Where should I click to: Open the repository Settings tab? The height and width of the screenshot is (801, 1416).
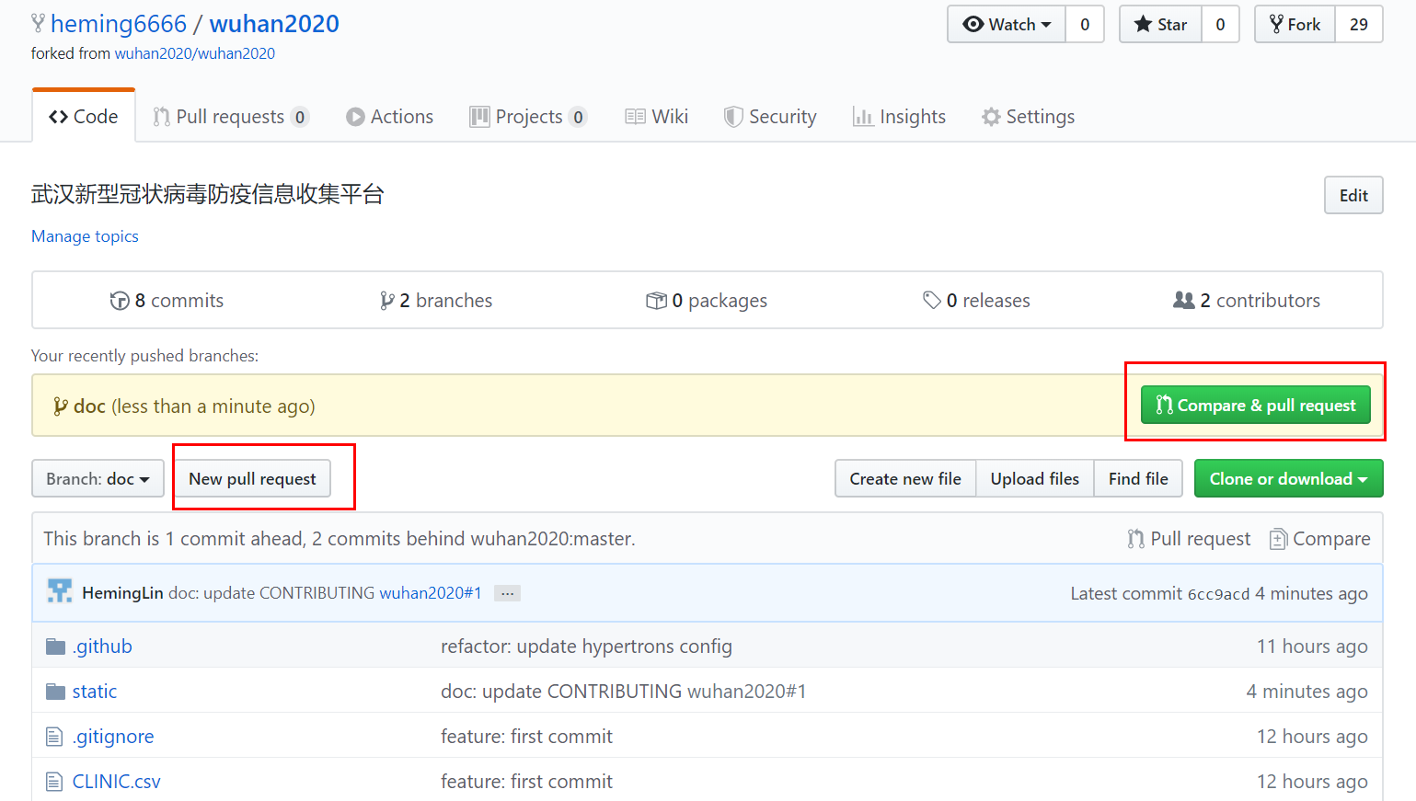1028,117
